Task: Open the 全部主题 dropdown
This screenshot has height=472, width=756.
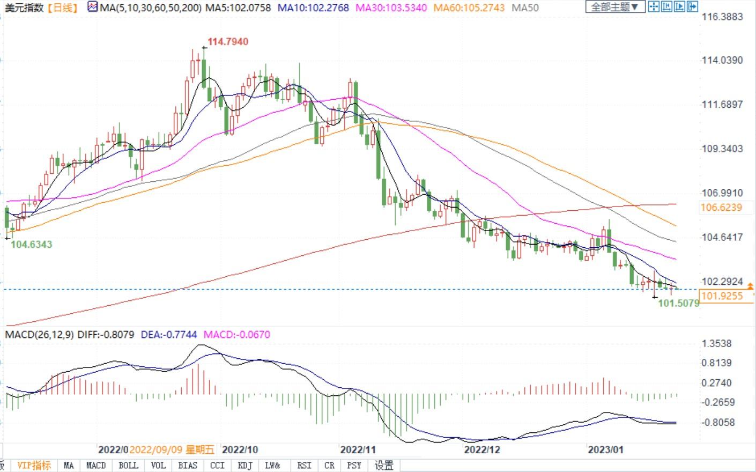Action: point(615,7)
